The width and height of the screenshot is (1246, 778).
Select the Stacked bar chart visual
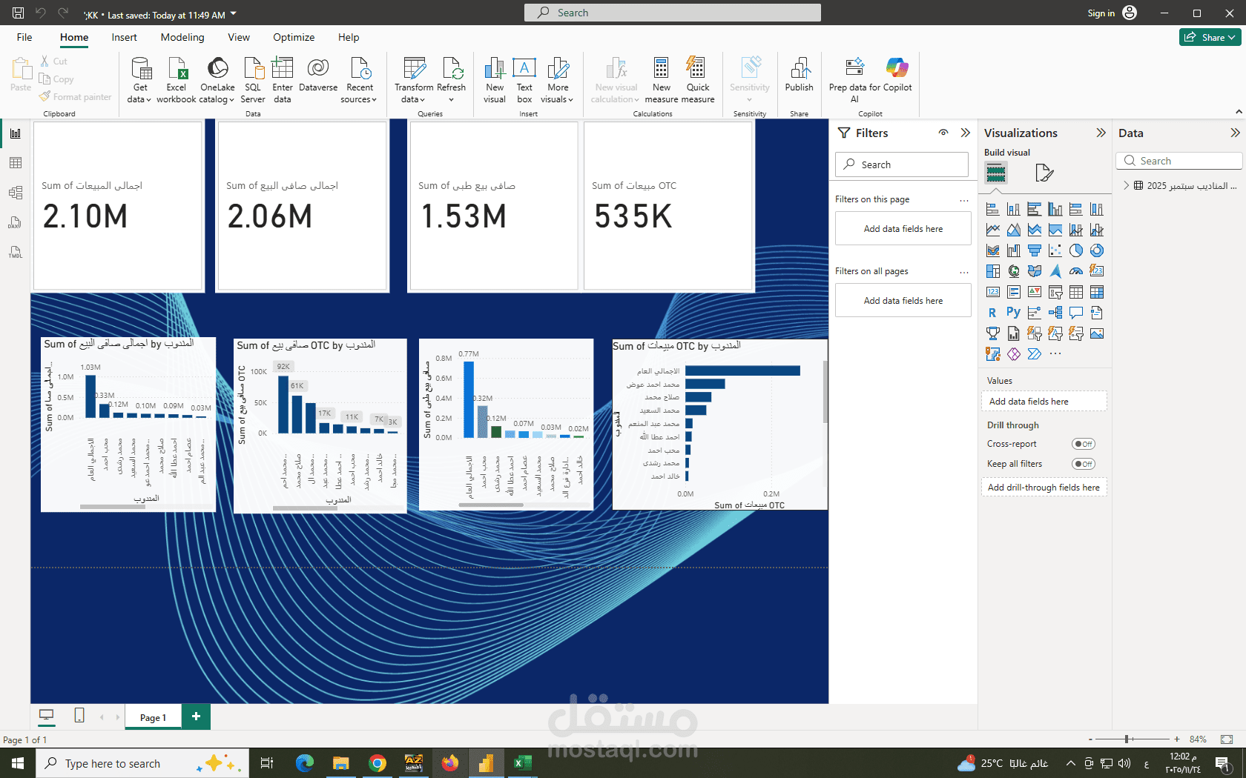(x=992, y=210)
